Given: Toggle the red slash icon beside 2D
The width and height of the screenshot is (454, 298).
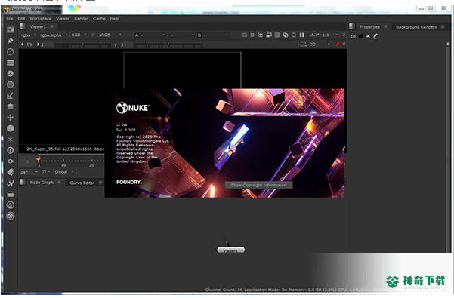Looking at the screenshot, I should click(x=338, y=45).
